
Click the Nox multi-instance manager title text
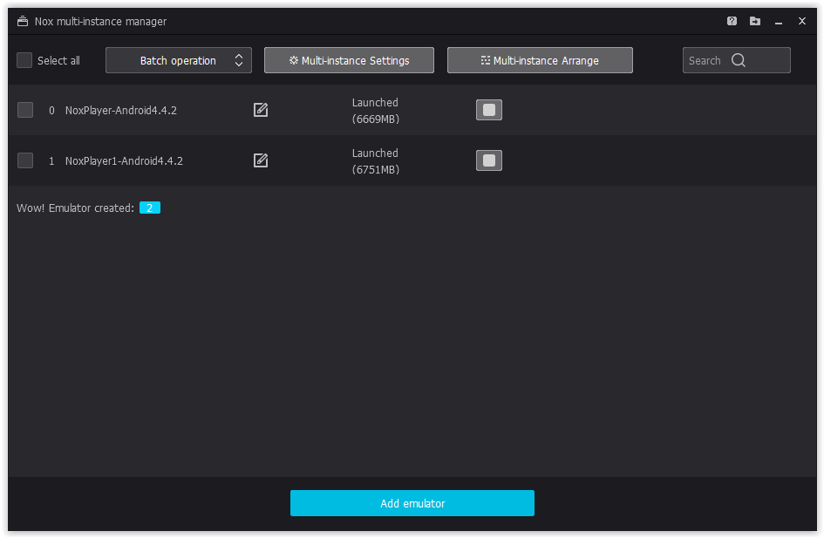100,22
